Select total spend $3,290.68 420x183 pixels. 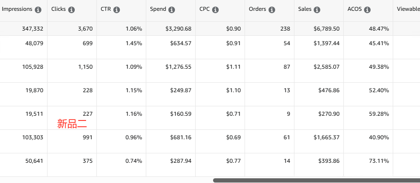178,29
